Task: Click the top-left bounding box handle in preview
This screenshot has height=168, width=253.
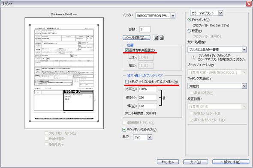Action: 30,25
